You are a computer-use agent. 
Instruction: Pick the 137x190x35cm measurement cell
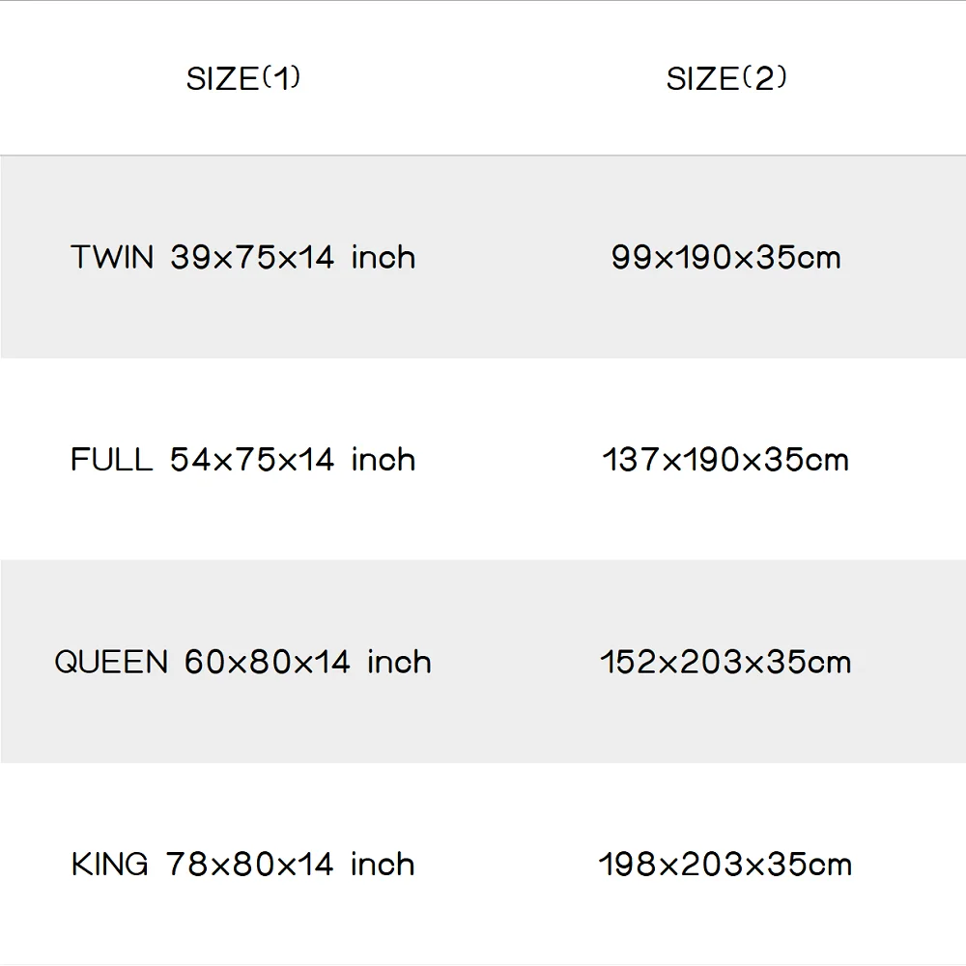[726, 460]
